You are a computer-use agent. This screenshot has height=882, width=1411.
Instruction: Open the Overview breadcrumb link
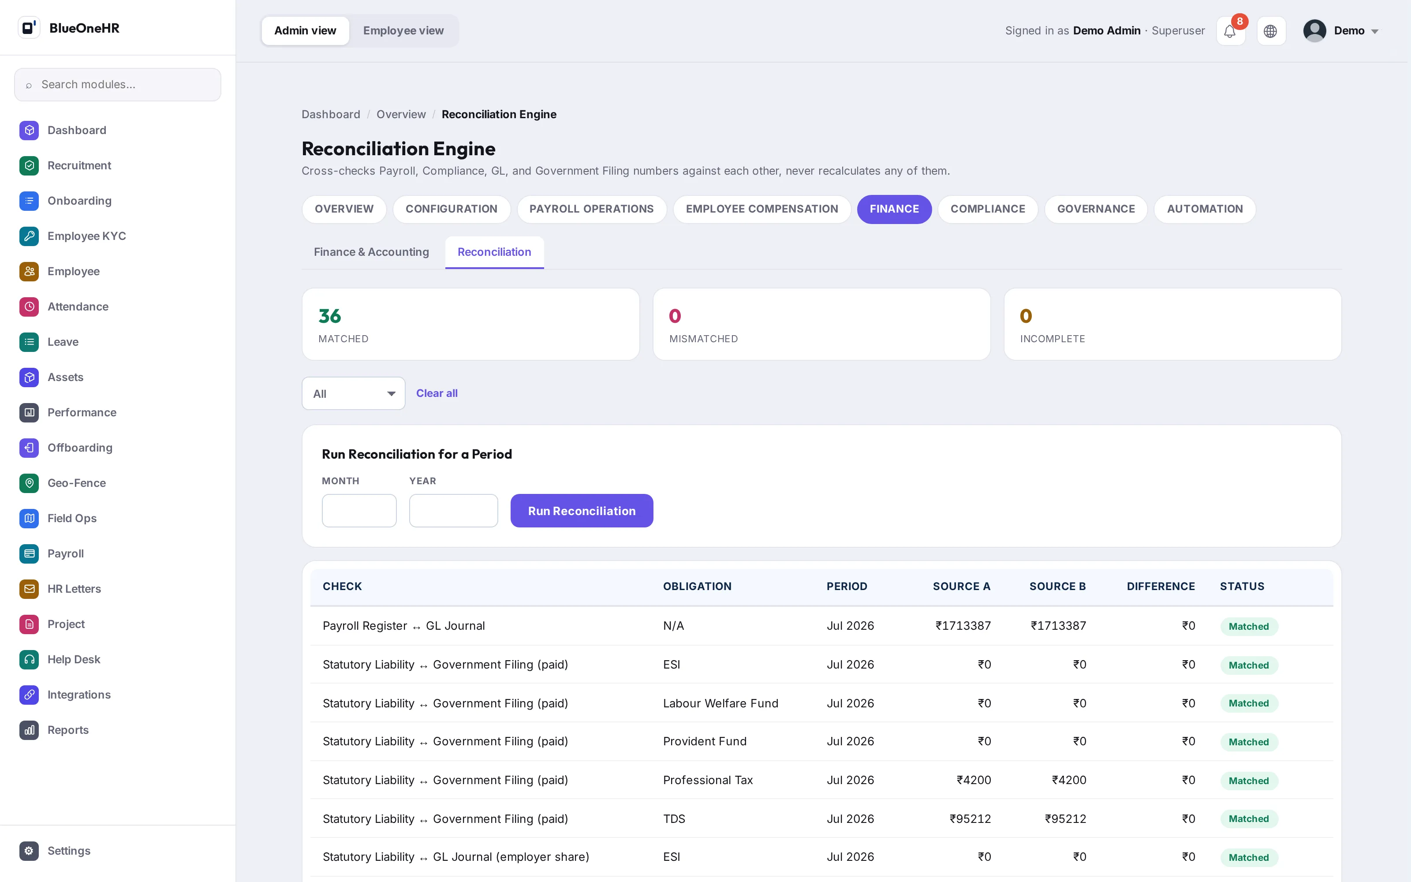point(401,114)
